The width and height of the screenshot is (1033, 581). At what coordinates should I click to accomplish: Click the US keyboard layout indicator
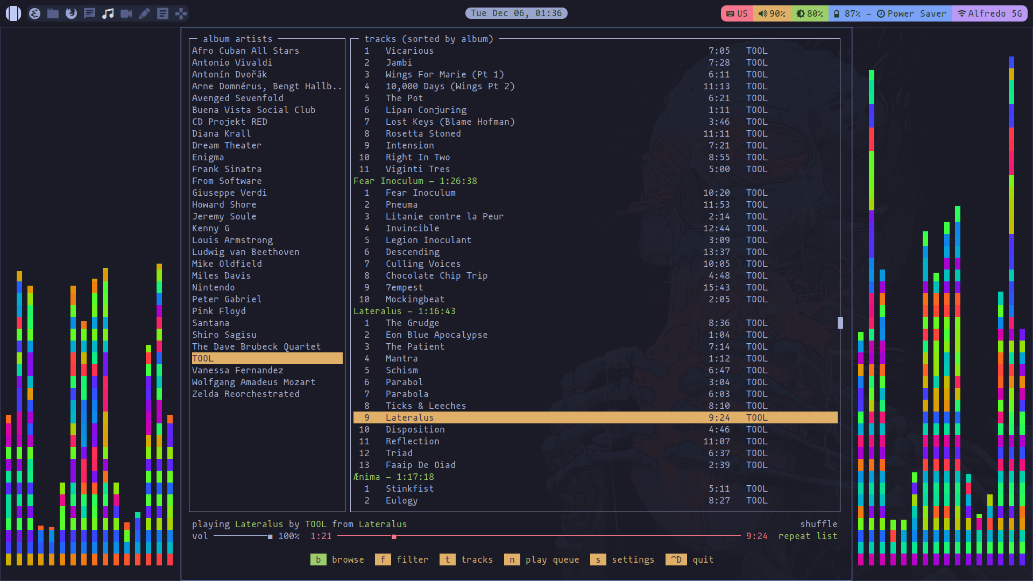pyautogui.click(x=737, y=13)
